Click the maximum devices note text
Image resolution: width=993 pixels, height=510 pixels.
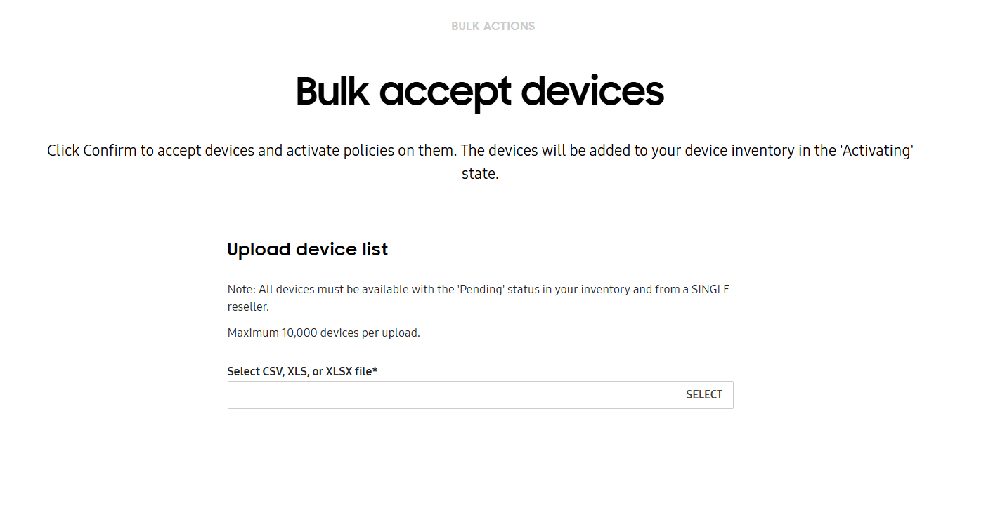[x=323, y=332]
